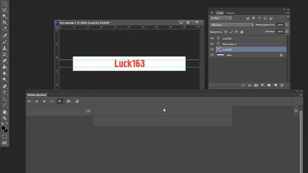Image resolution: width=308 pixels, height=173 pixels.
Task: Reset default foreground and background colors
Action: point(2,123)
